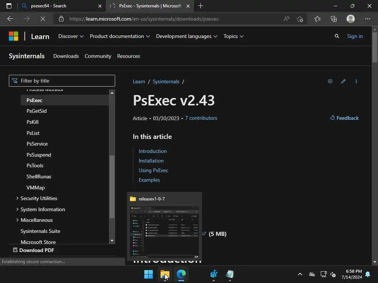Click sidebar scroll down arrow
The image size is (378, 283).
[112, 240]
